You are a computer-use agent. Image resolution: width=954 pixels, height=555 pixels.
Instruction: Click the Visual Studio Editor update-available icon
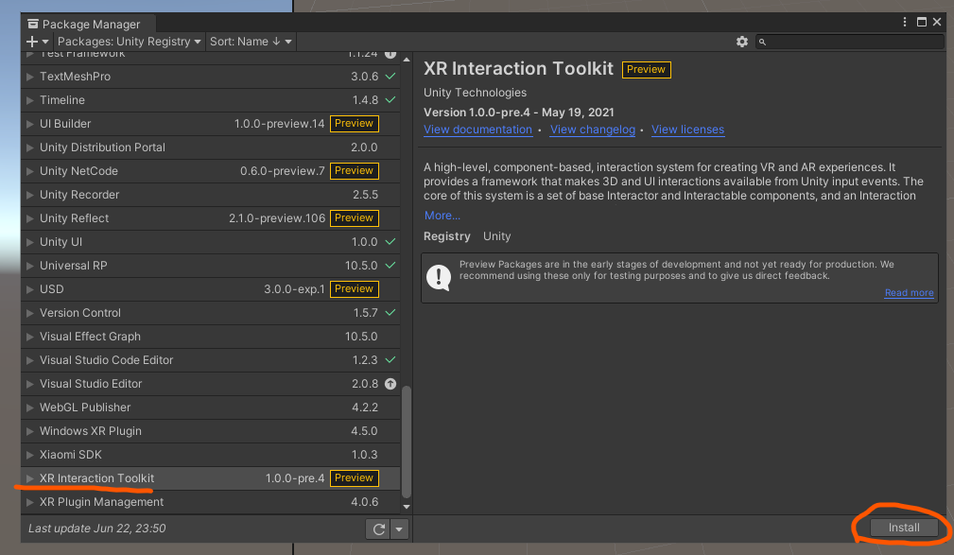coord(390,383)
